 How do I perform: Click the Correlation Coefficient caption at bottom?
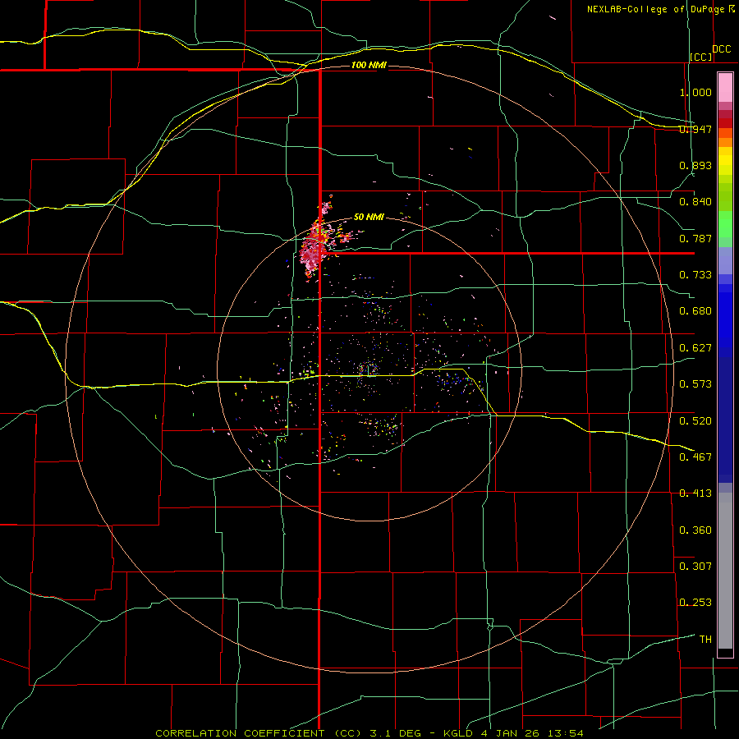(369, 733)
